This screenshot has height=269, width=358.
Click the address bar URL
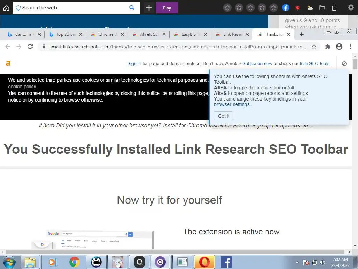(177, 47)
